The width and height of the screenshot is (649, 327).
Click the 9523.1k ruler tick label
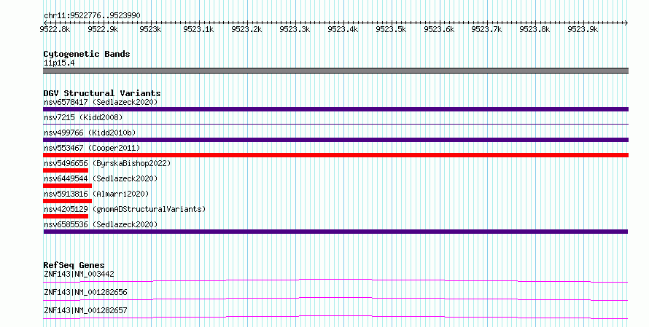198,29
